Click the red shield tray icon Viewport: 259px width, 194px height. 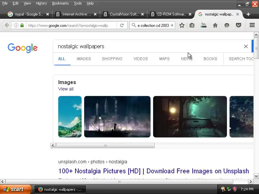point(234,189)
